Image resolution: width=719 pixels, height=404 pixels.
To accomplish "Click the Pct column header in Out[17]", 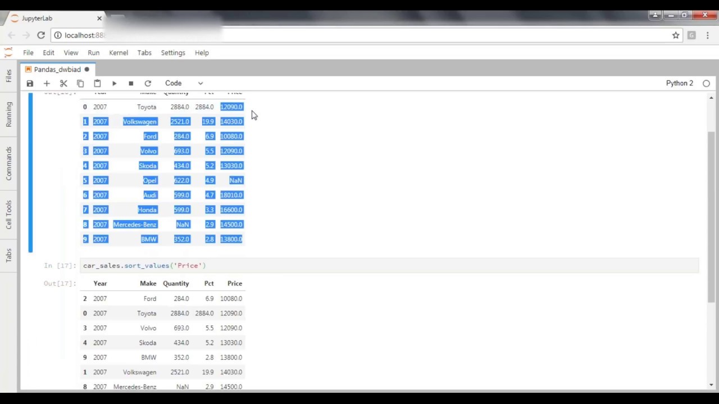I will tap(209, 283).
